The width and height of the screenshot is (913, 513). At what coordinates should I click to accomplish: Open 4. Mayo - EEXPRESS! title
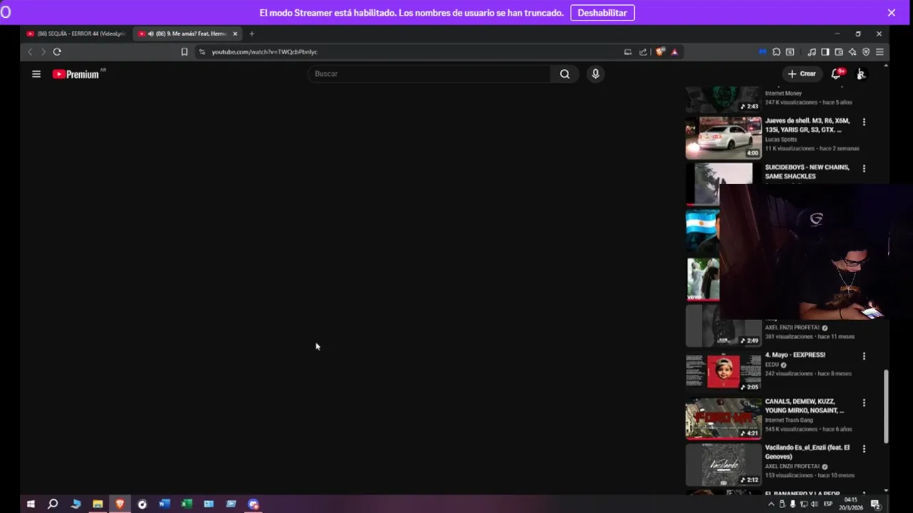(x=795, y=355)
